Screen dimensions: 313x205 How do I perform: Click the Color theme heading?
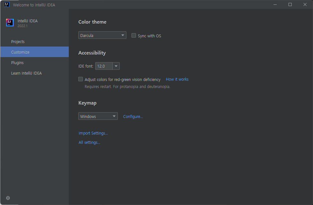point(92,22)
